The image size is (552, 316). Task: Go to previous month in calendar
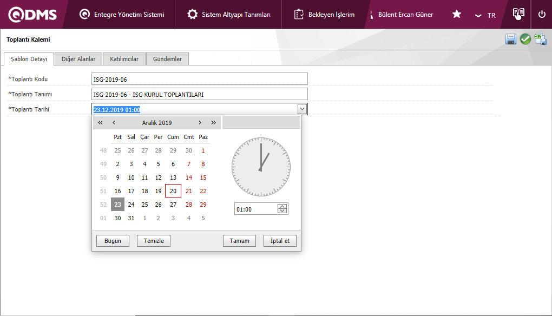114,122
